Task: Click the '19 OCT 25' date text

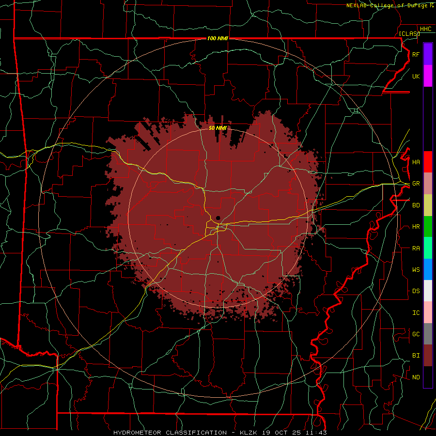Action: click(x=281, y=433)
